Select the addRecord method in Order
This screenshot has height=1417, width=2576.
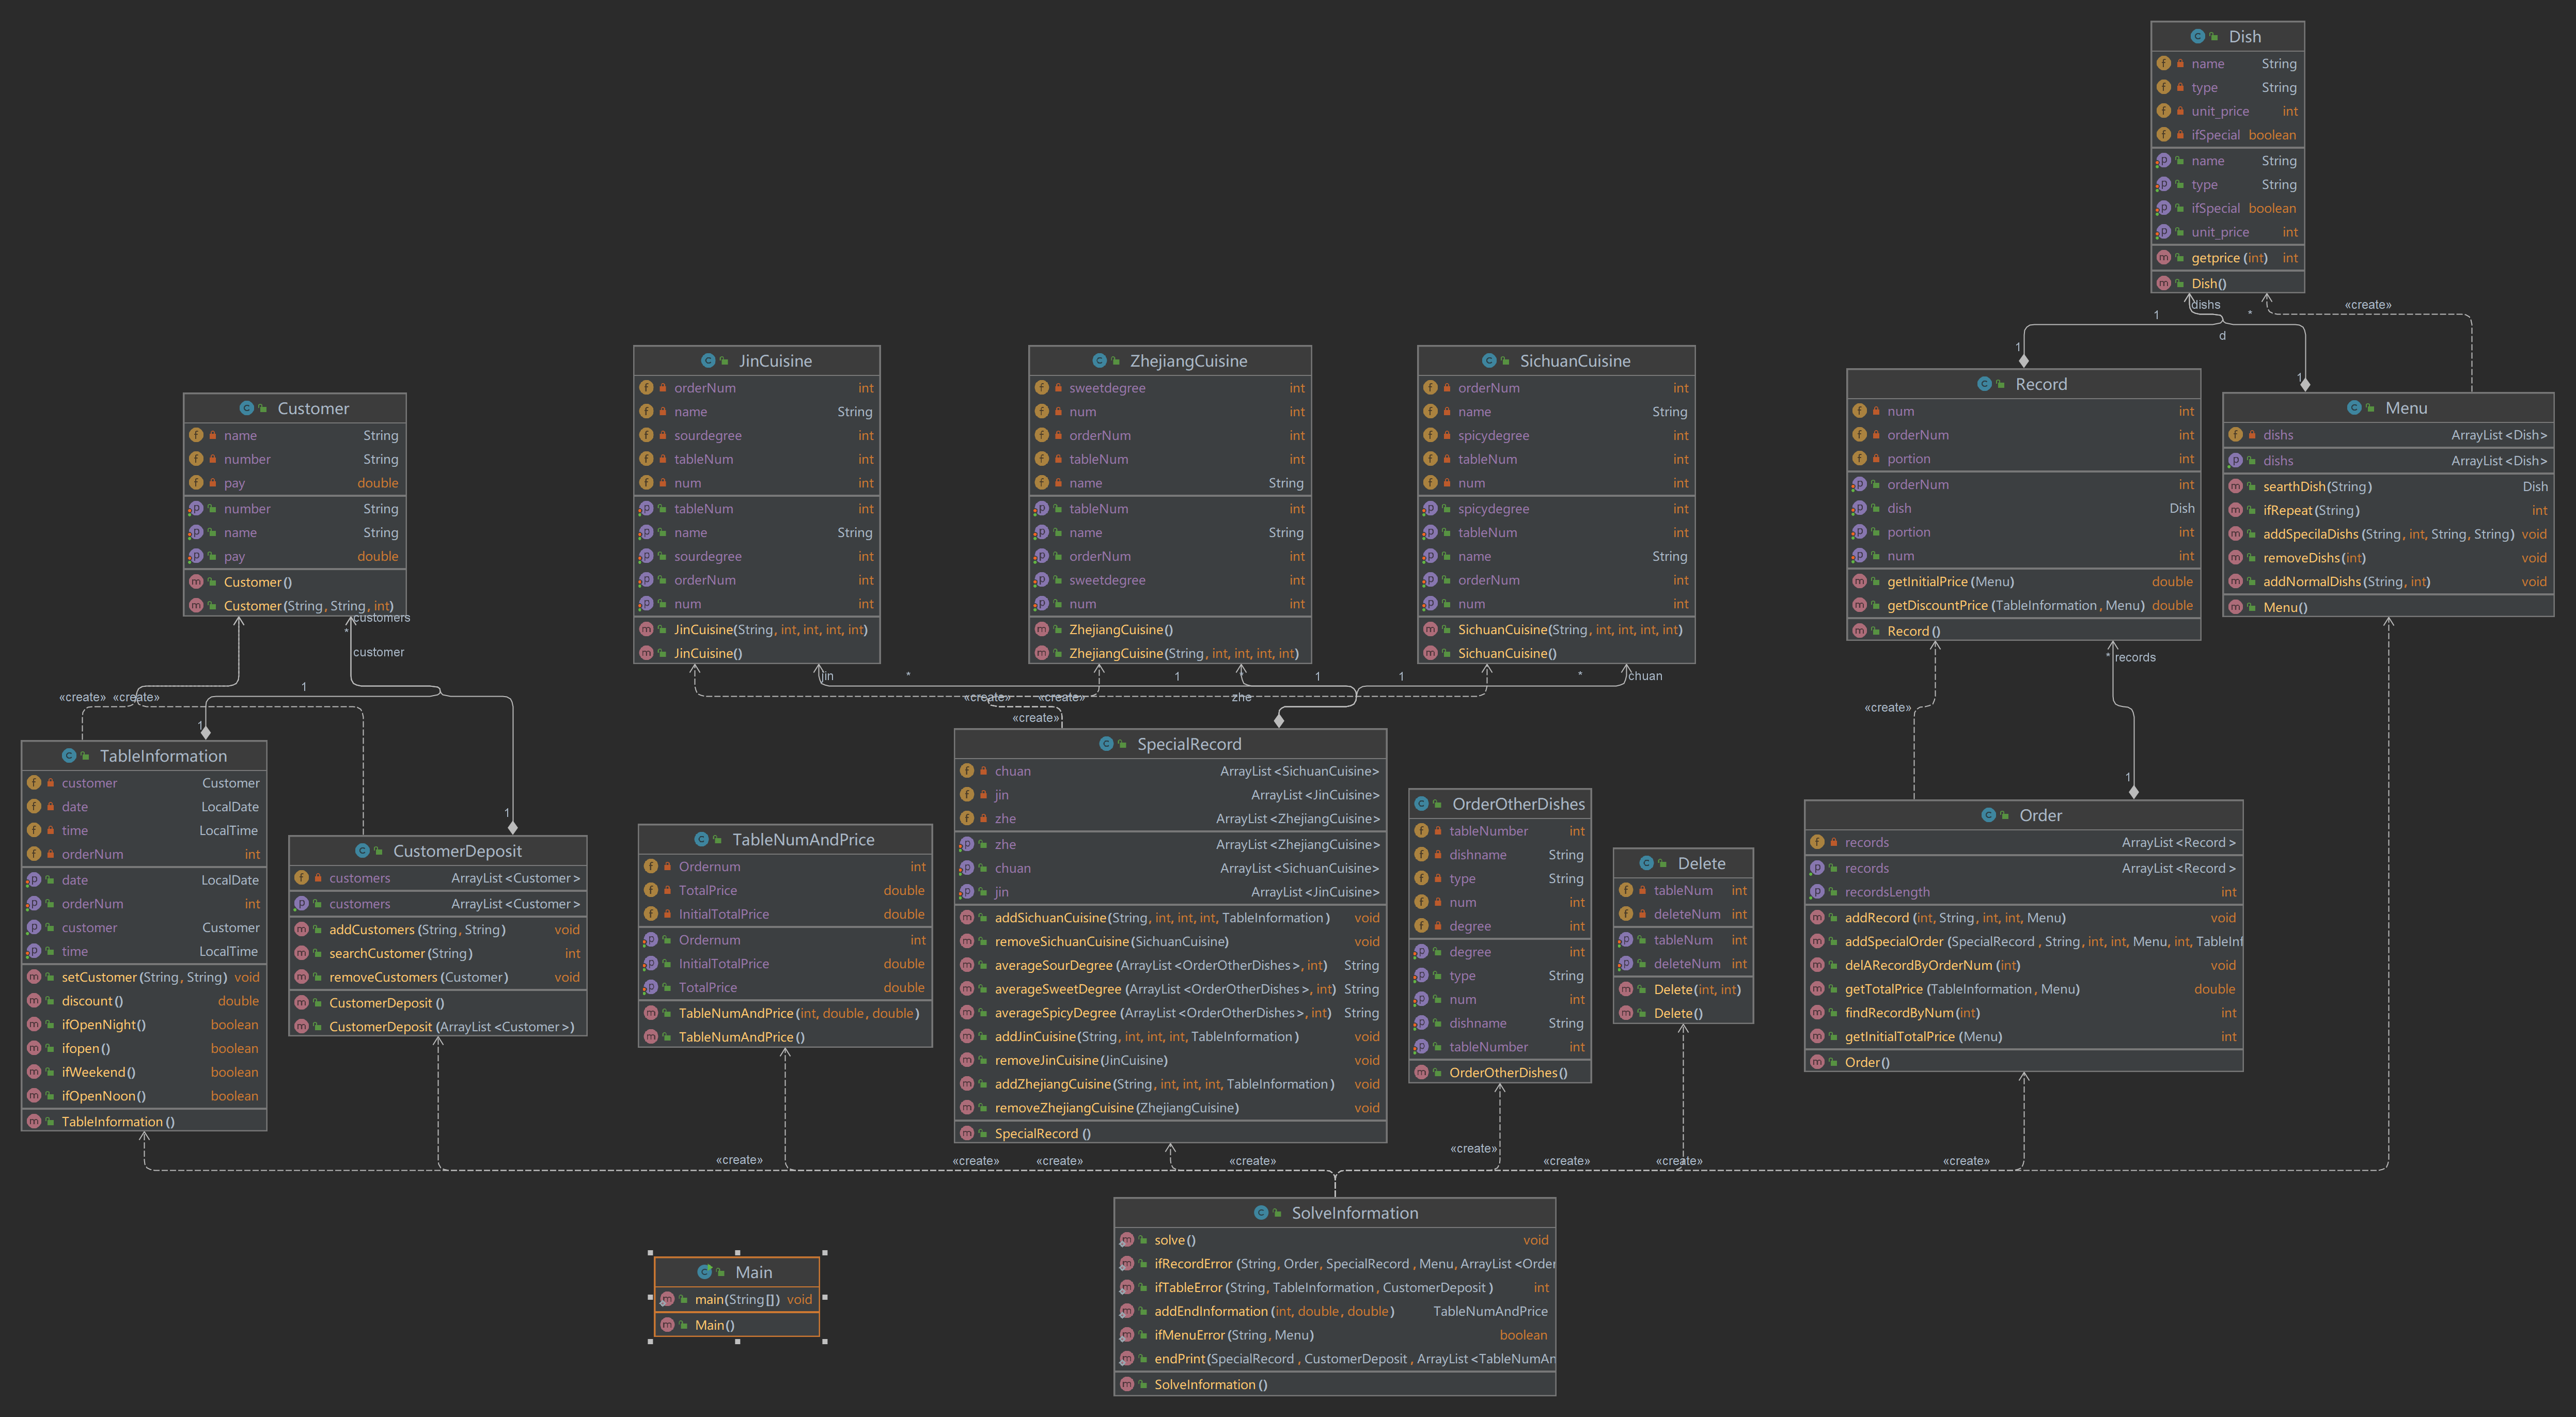(1876, 918)
